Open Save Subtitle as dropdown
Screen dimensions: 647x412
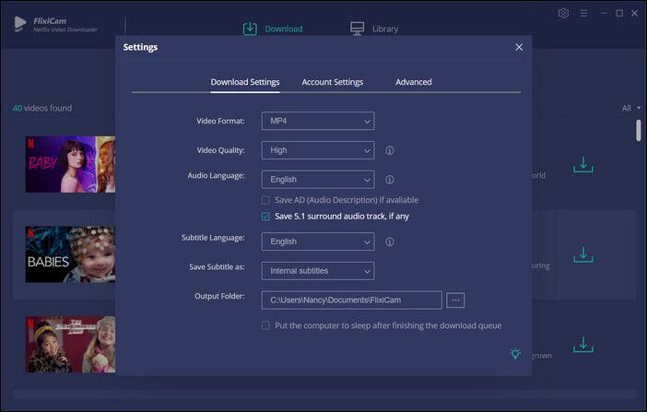tap(318, 271)
